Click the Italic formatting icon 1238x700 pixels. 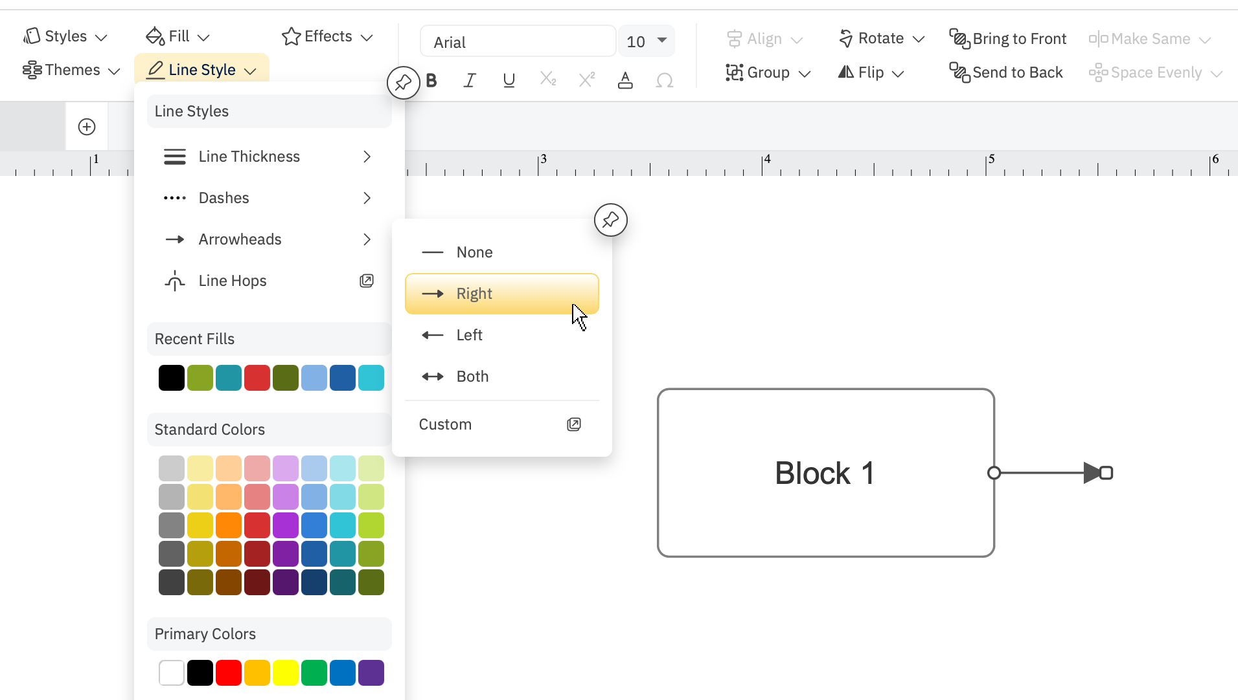[x=470, y=81]
